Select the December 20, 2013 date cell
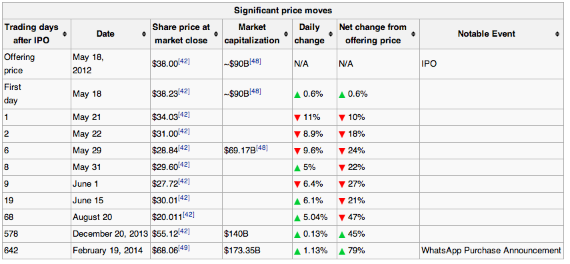The width and height of the screenshot is (570, 264). click(111, 234)
